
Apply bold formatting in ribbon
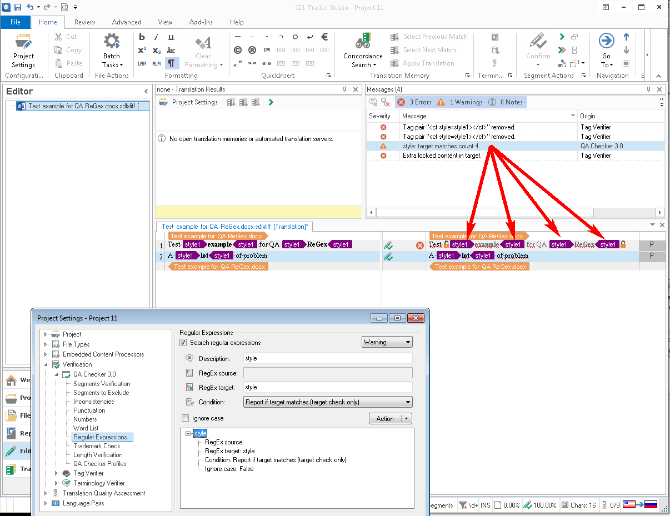(x=142, y=37)
